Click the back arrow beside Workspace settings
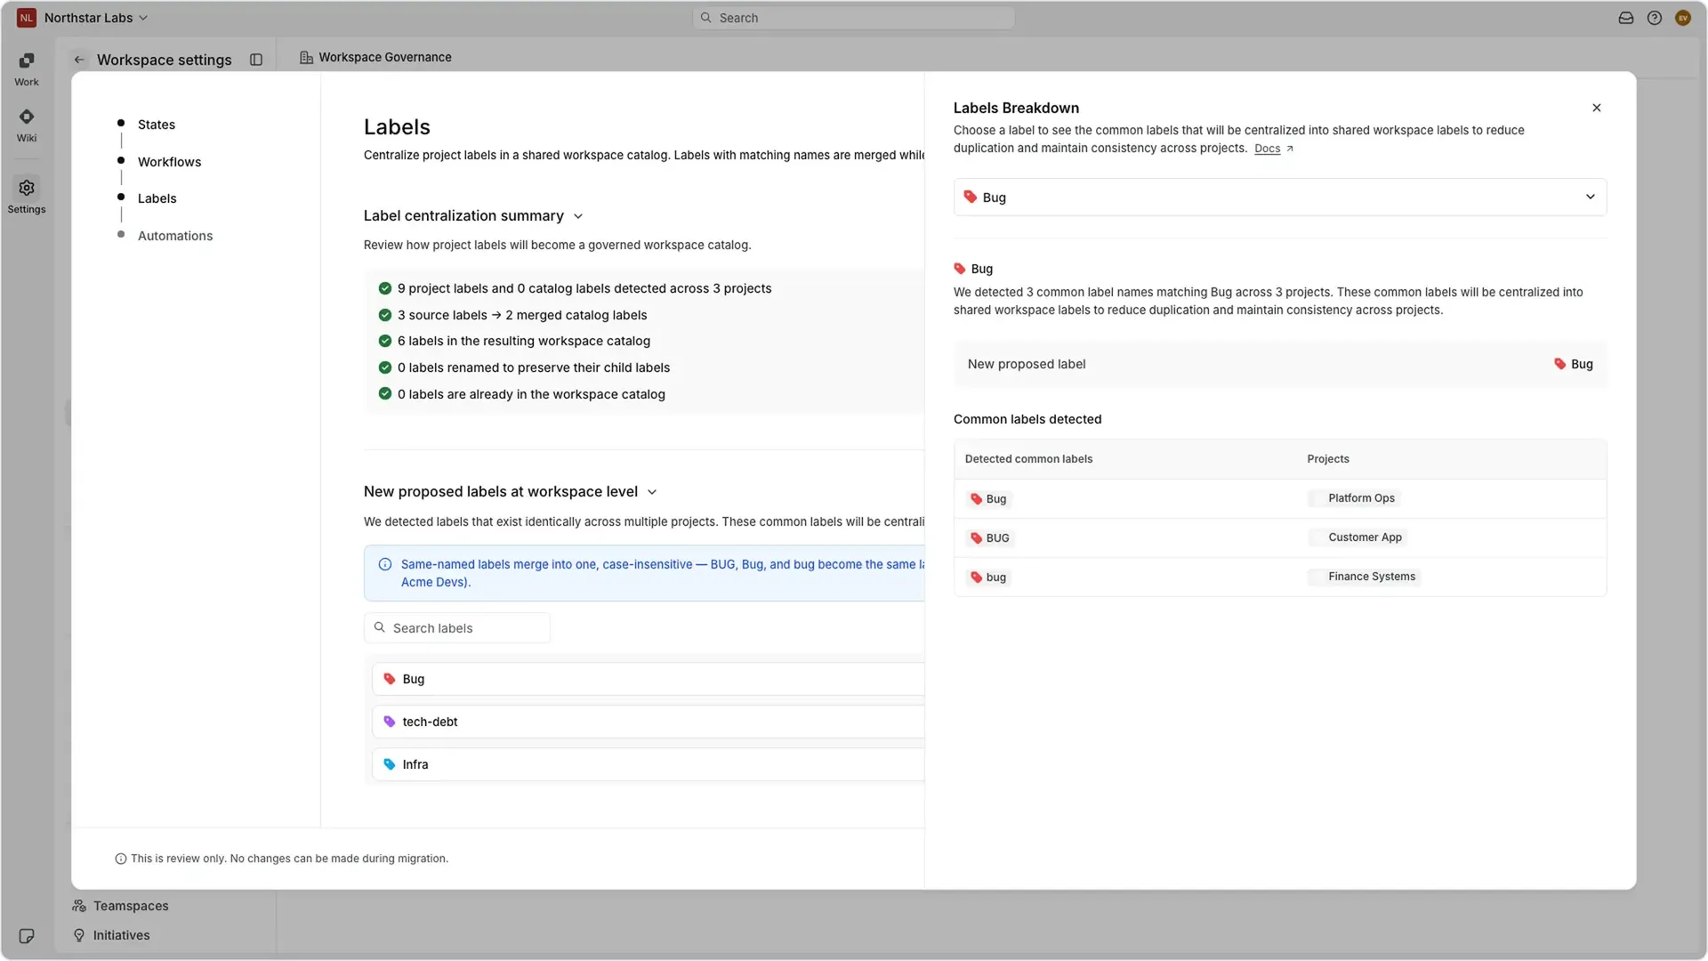 pos(79,60)
